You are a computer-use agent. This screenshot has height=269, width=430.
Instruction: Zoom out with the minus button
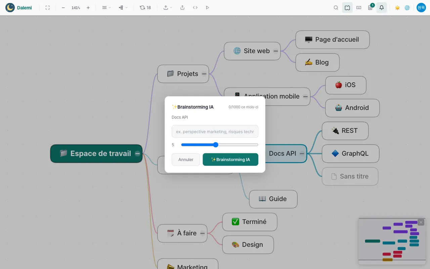(x=63, y=7)
